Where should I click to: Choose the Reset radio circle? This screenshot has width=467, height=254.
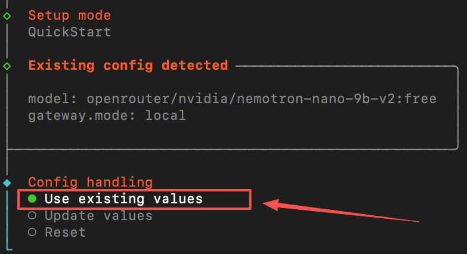(32, 232)
